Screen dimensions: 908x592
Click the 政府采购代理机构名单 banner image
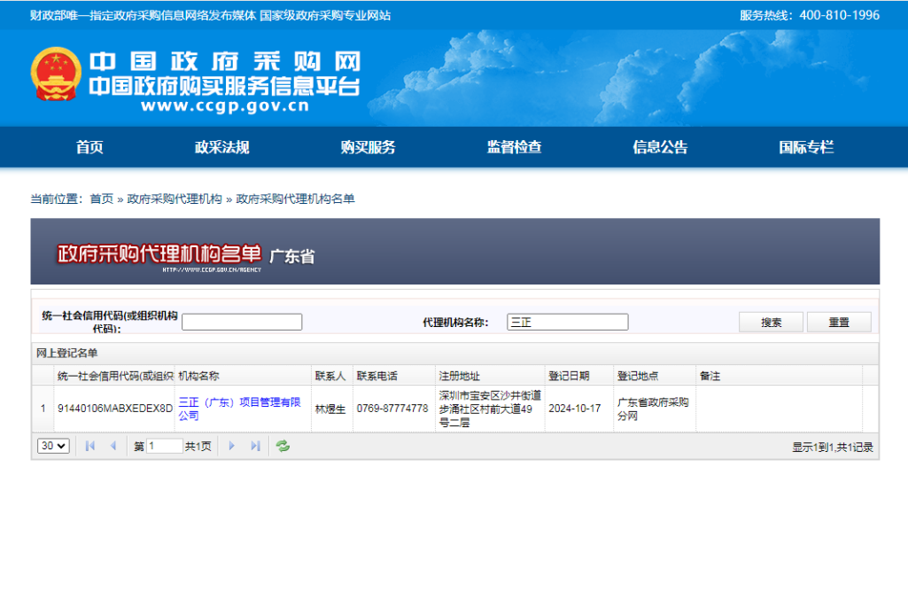(455, 252)
